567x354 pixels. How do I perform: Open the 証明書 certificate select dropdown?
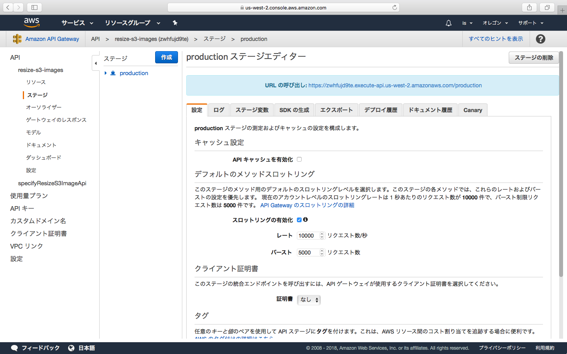[x=309, y=300]
